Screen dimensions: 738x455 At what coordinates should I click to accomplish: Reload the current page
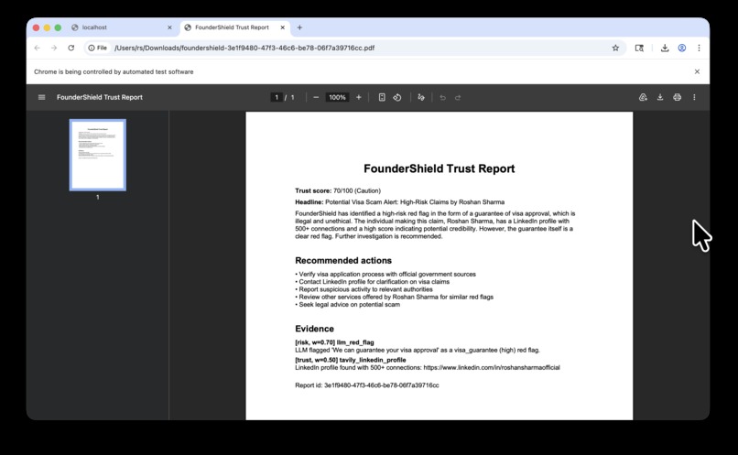pos(71,48)
